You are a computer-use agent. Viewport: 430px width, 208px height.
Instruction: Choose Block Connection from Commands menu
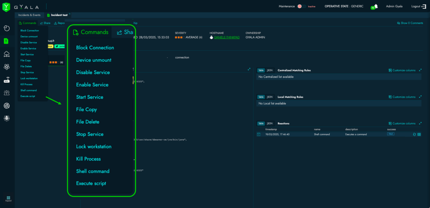point(29,31)
